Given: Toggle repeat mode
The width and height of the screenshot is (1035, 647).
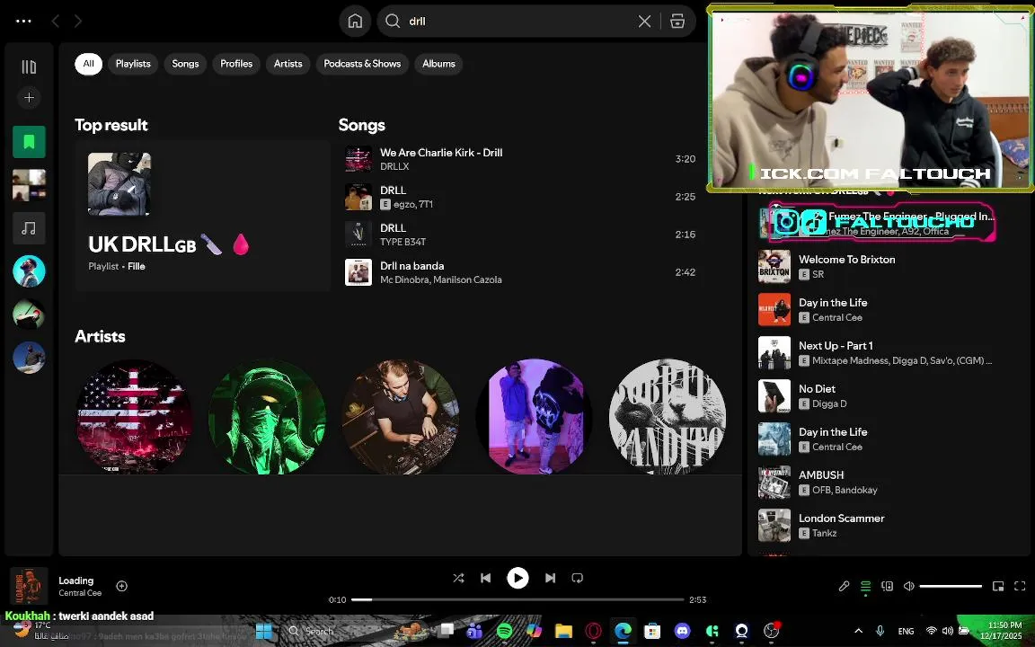Looking at the screenshot, I should coord(578,579).
